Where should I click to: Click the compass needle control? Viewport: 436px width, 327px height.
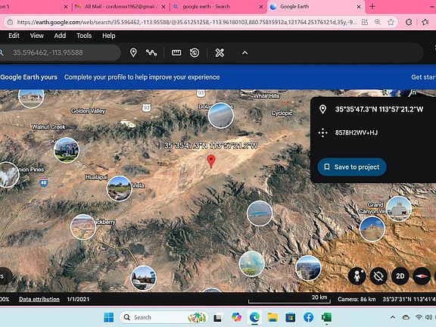[x=422, y=276]
